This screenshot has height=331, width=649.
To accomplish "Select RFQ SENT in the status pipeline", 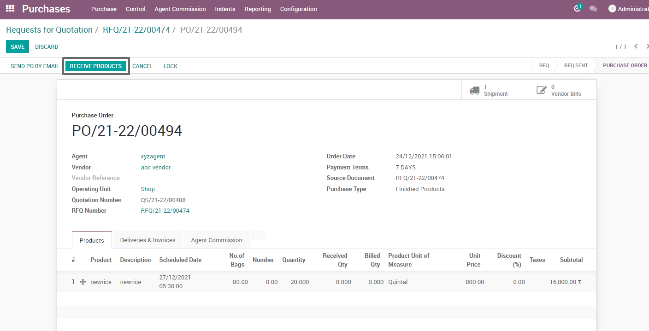I will (x=575, y=65).
